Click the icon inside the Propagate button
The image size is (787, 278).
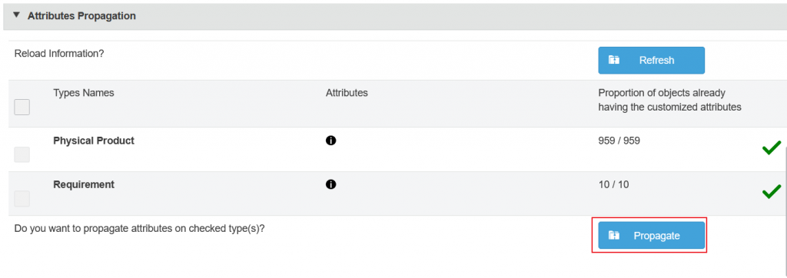(614, 235)
